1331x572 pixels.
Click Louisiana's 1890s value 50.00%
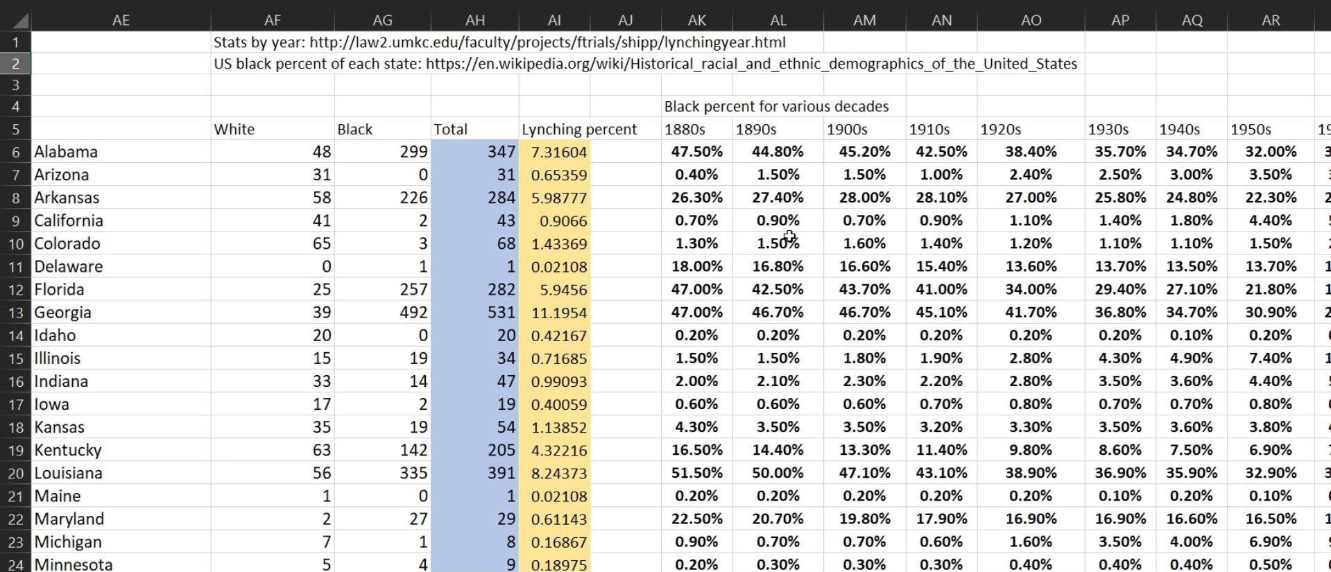coord(778,474)
